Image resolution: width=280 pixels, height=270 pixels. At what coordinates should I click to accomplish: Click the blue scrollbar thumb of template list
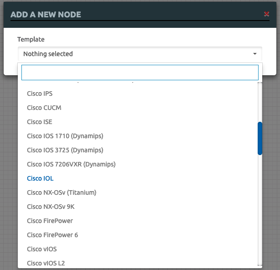(x=260, y=138)
